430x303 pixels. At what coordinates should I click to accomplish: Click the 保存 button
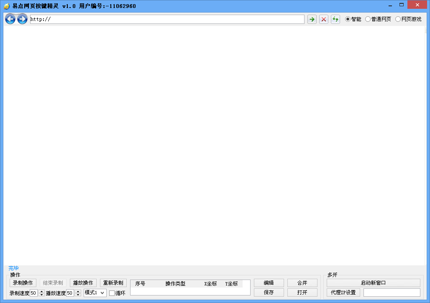pyautogui.click(x=269, y=292)
